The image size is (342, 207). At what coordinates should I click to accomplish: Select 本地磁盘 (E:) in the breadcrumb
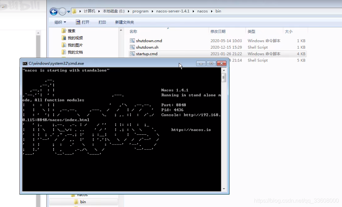[114, 11]
